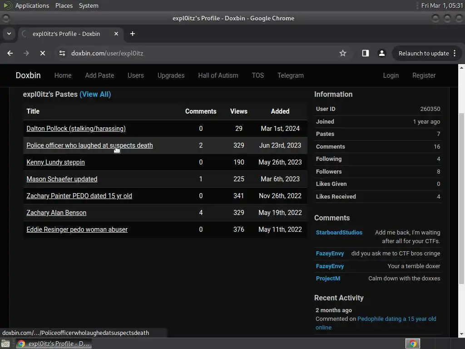
Task: Open the paste added Mar 1st, 2024
Action: [x=76, y=129]
